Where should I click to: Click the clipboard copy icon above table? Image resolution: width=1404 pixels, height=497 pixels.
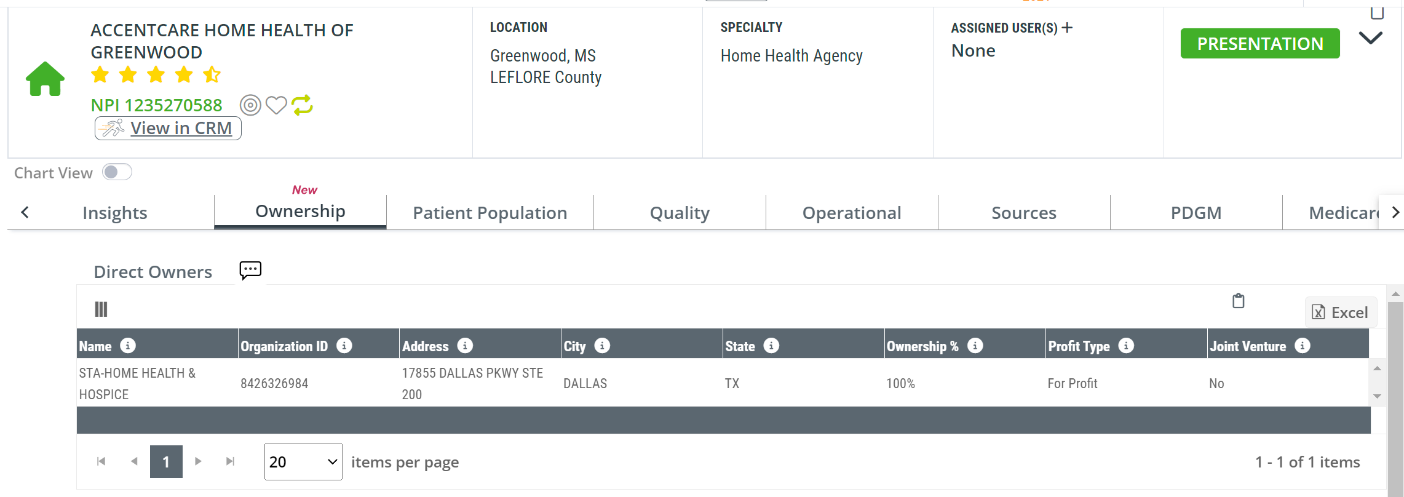1239,301
